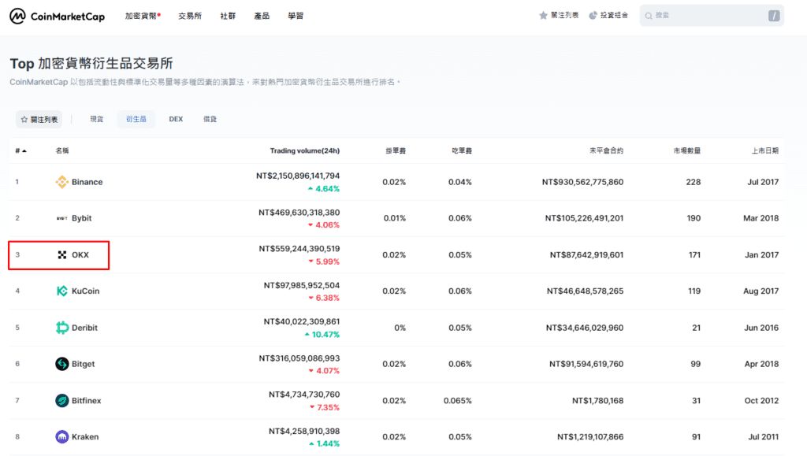Image resolution: width=807 pixels, height=456 pixels.
Task: Click the Bitfinex exchange logo icon
Action: coord(61,401)
